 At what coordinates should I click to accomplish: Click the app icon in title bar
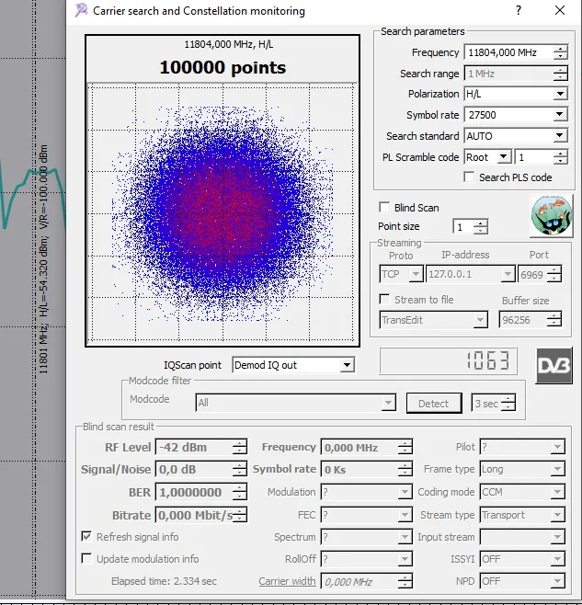point(82,11)
